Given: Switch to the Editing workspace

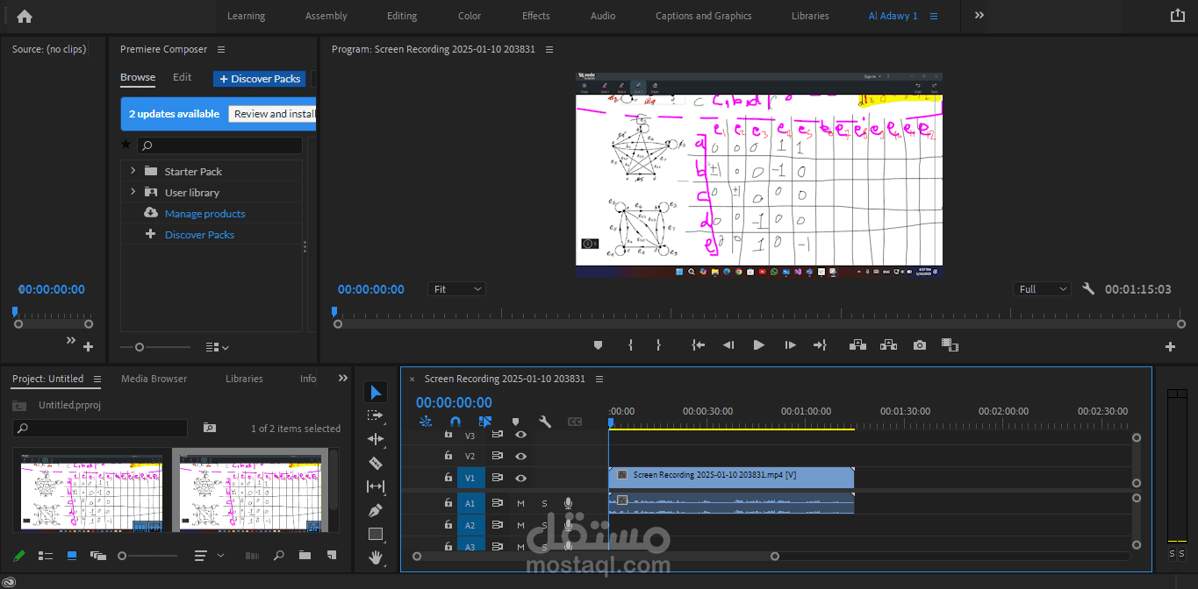Looking at the screenshot, I should point(402,16).
